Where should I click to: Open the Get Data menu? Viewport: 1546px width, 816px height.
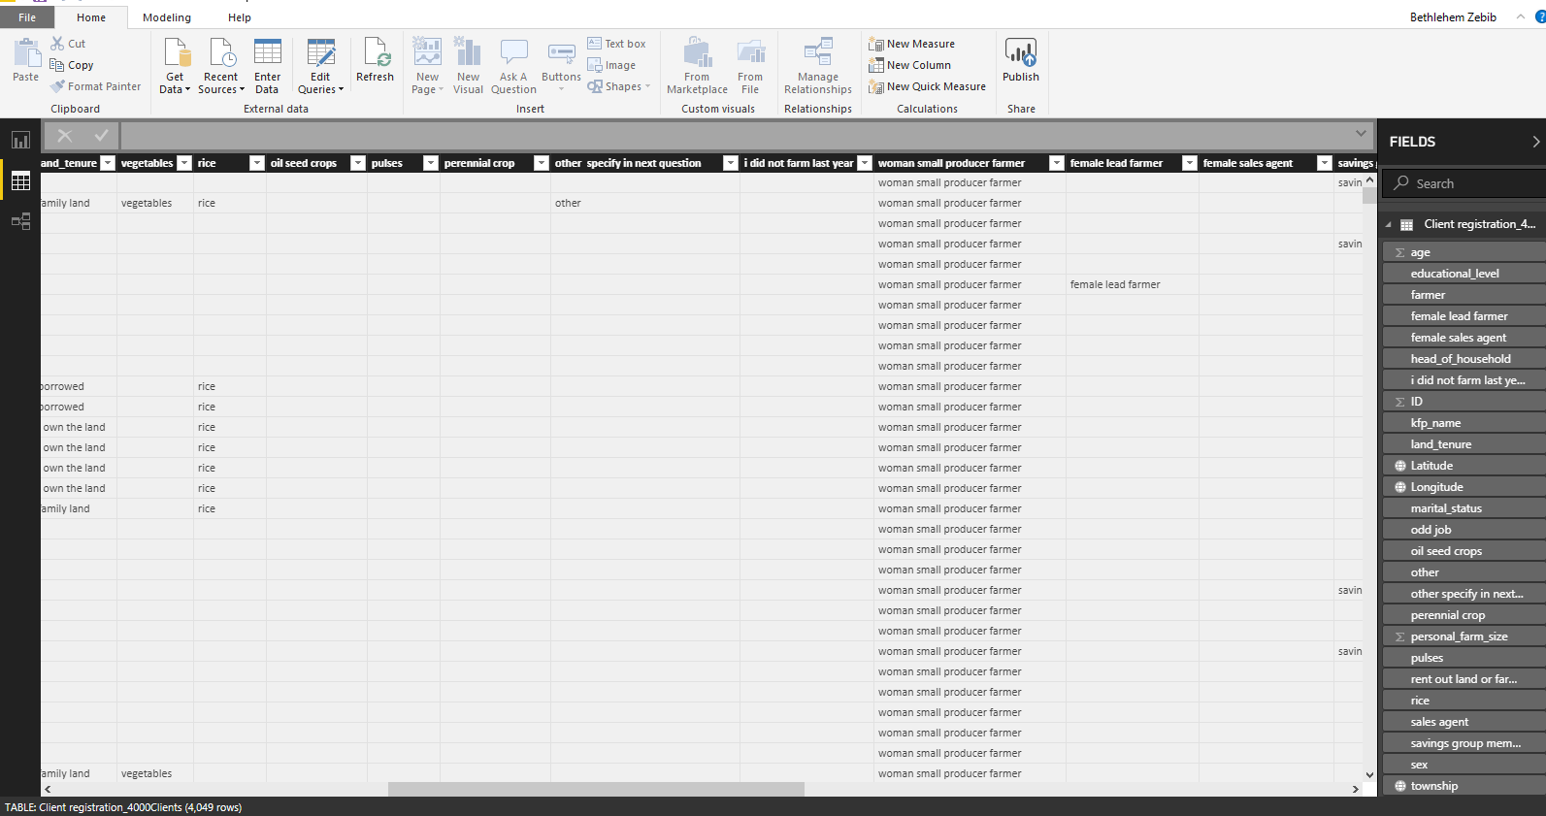click(x=175, y=66)
